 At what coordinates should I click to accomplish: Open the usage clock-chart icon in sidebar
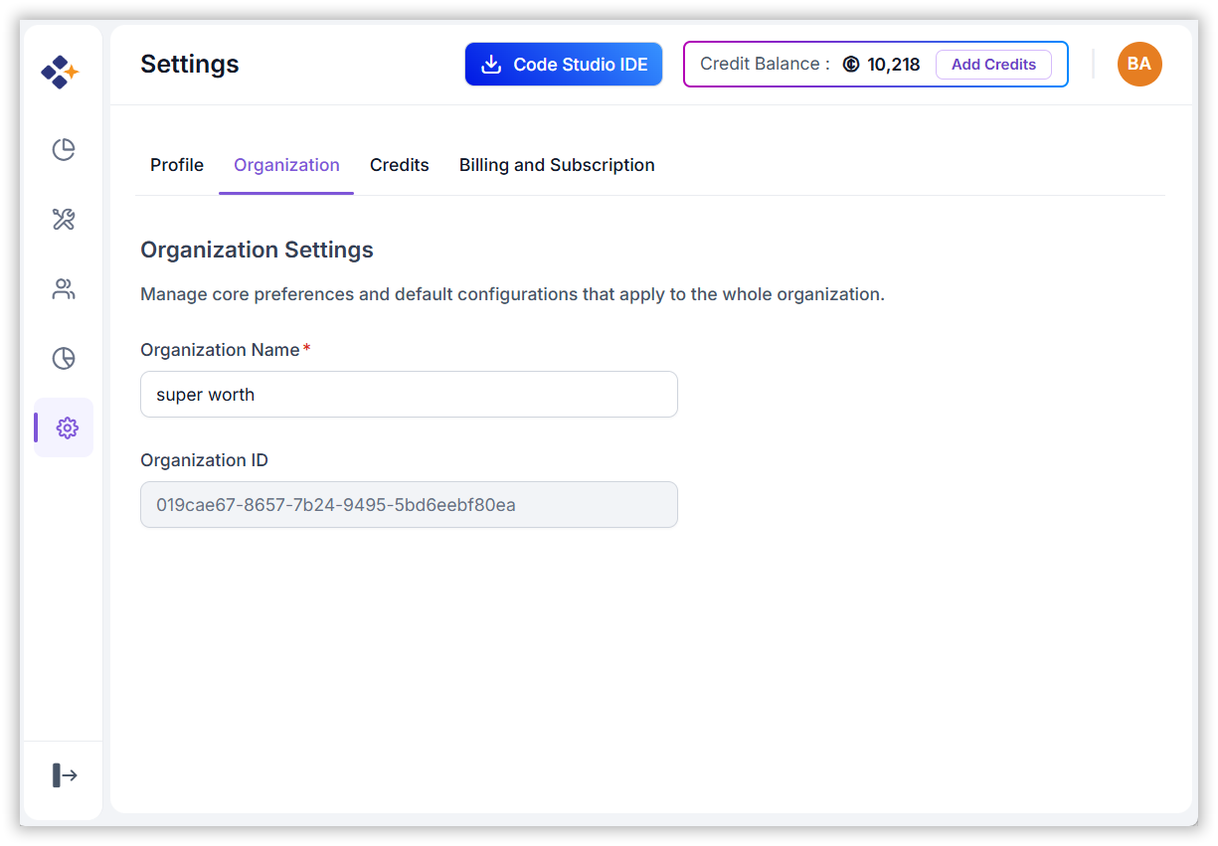[64, 358]
